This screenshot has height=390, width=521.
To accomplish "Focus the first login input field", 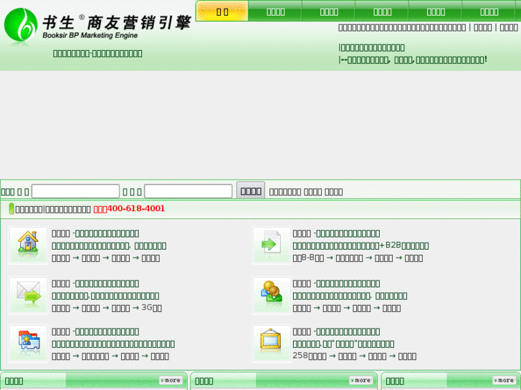I will click(x=75, y=192).
